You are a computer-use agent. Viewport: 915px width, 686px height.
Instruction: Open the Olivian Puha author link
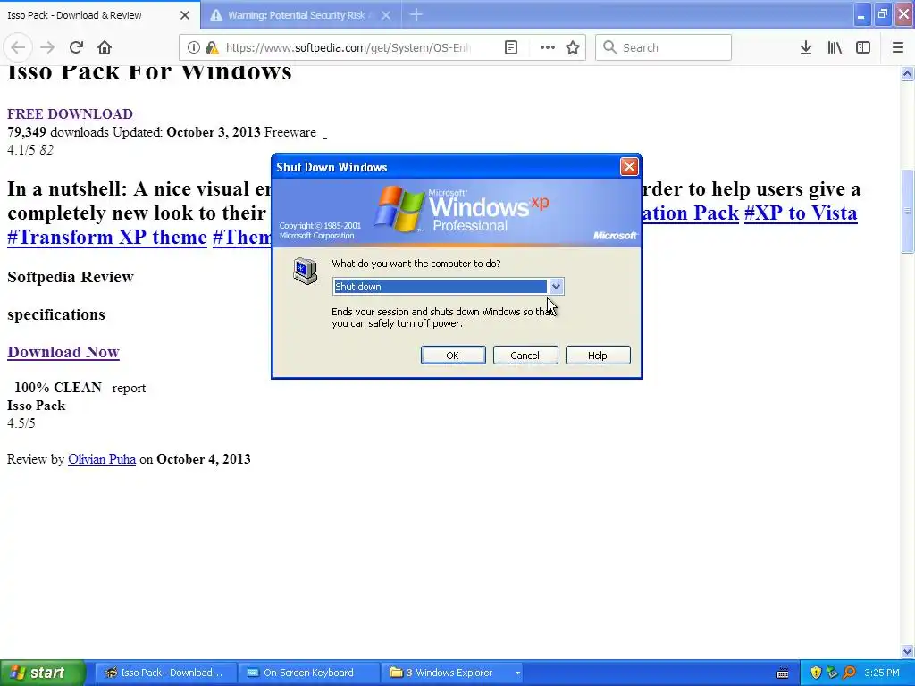click(102, 459)
